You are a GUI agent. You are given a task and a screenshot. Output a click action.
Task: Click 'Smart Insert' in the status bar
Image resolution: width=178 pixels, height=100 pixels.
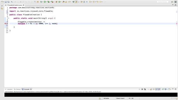(x=120, y=98)
